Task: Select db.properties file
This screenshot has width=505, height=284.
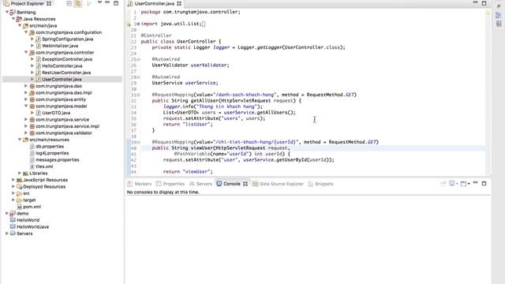Action: (x=50, y=147)
